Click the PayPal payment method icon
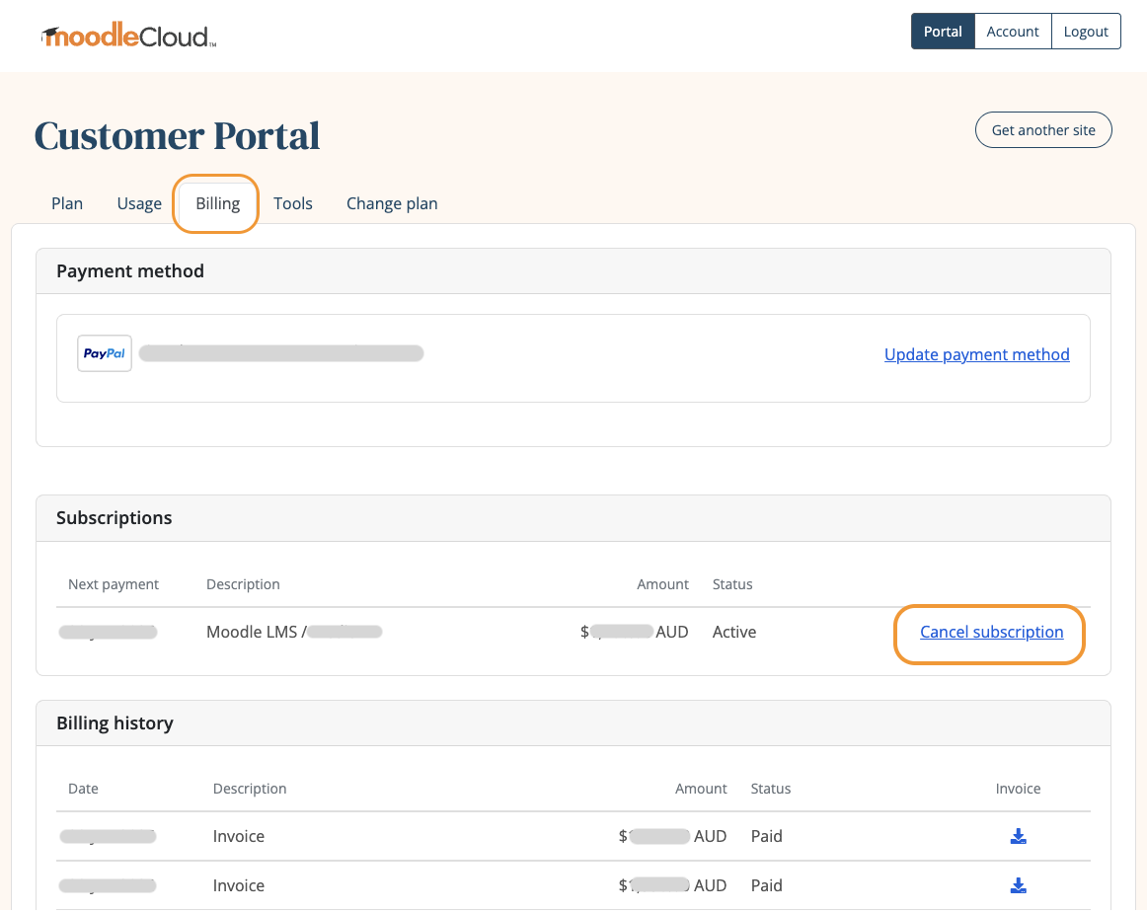The width and height of the screenshot is (1147, 912). pyautogui.click(x=104, y=352)
